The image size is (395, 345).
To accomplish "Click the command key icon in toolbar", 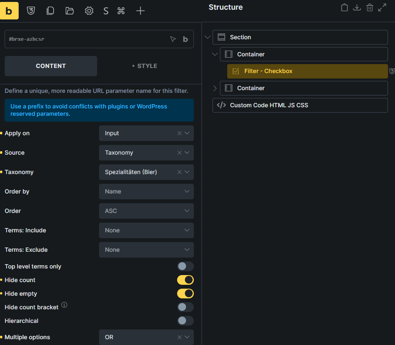I will click(121, 11).
